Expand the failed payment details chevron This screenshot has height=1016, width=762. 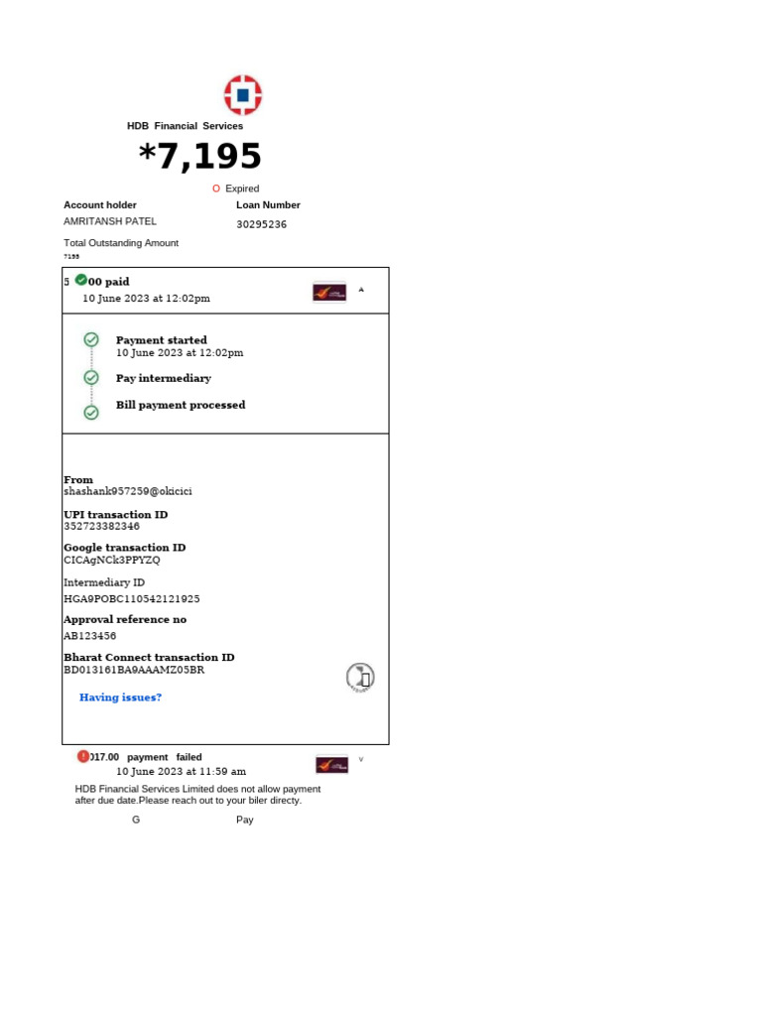[361, 759]
